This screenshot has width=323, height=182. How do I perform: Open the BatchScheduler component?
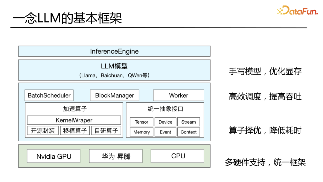pos(49,95)
